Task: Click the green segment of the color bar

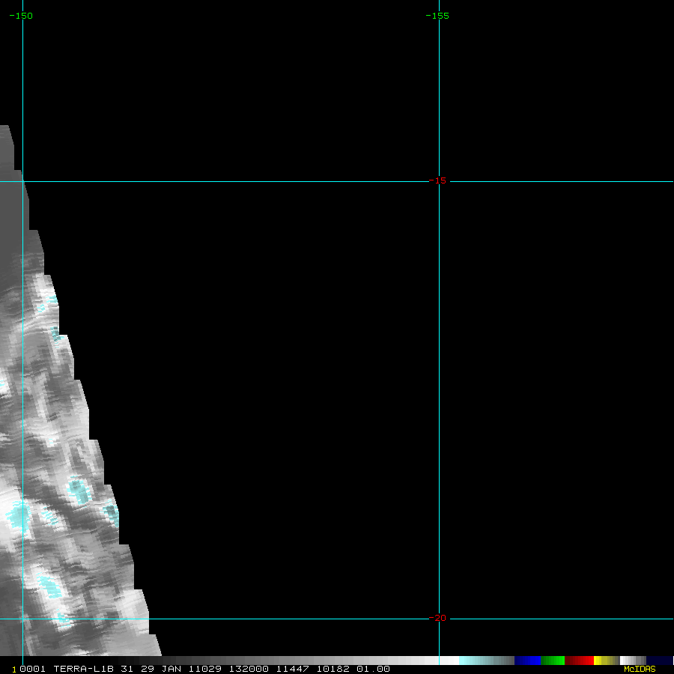Action: (x=553, y=661)
